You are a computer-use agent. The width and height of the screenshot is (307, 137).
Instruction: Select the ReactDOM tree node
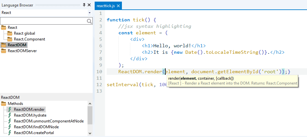[x=17, y=45]
